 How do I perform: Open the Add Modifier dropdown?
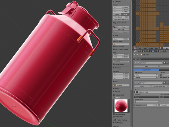click(x=151, y=59)
